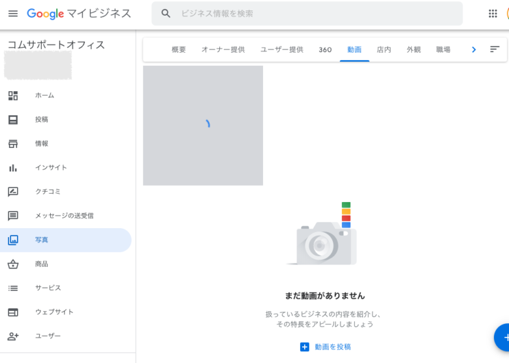Click the plus icon beside 動画を投稿
The width and height of the screenshot is (509, 363).
pos(305,347)
